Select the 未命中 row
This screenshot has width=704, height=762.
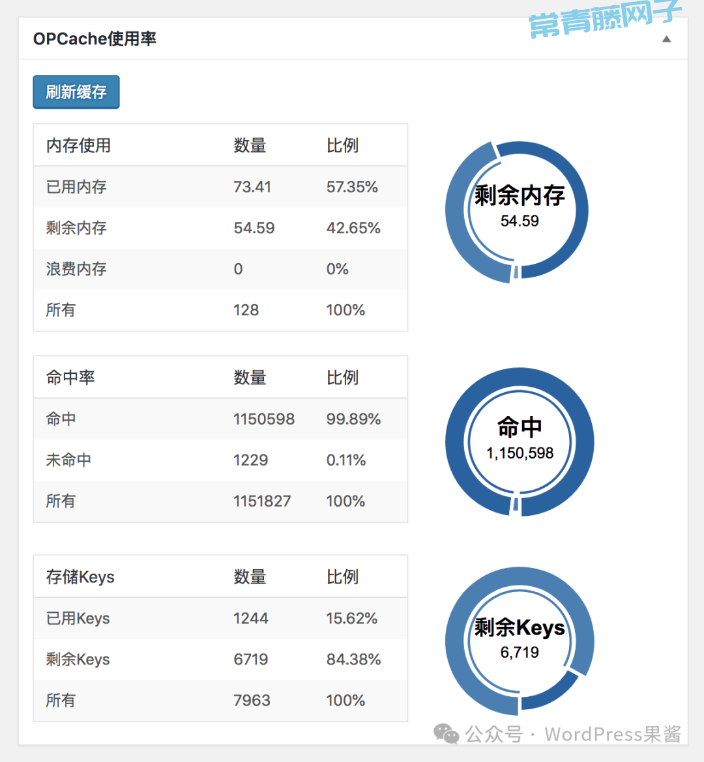tap(220, 460)
